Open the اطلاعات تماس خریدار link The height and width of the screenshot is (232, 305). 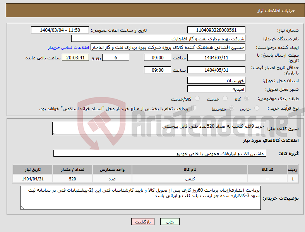(x=69, y=47)
